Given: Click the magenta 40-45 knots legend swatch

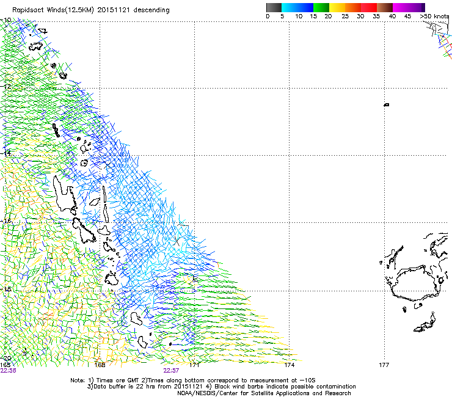Looking at the screenshot, I should tap(401, 7).
